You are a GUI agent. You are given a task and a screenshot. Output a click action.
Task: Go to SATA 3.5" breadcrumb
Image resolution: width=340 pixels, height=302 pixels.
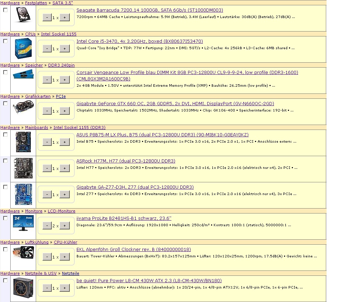pos(63,3)
